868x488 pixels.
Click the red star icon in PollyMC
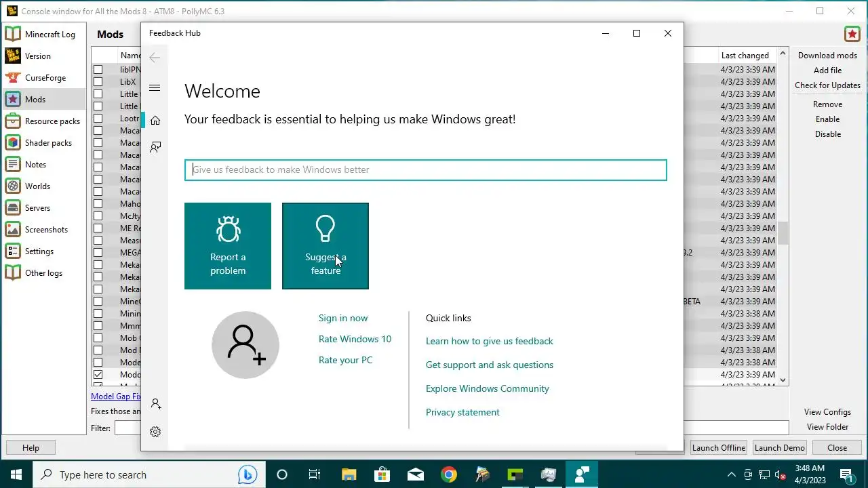click(852, 34)
